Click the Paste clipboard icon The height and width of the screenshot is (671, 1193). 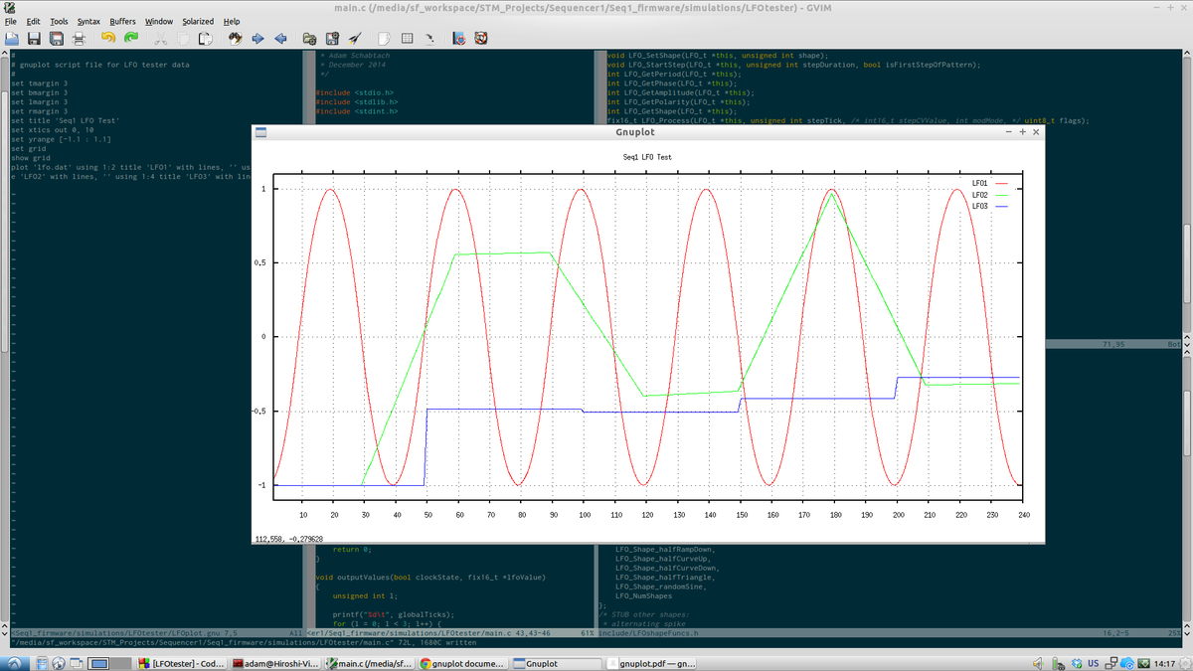pyautogui.click(x=205, y=39)
